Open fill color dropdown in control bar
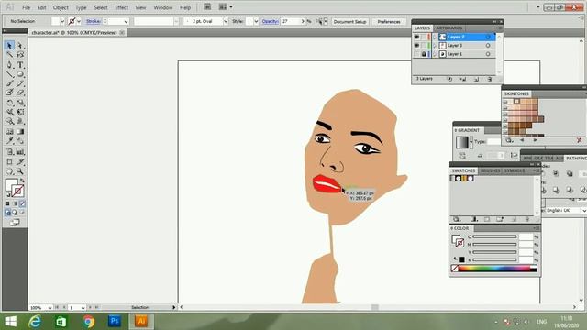Viewport: 587px width, 330px height. point(62,21)
